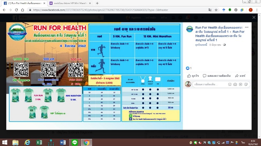Click the address bar URL
261x146 pixels.
[x=100, y=10]
